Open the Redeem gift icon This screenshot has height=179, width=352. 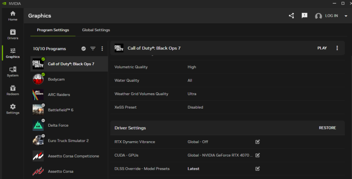(x=13, y=90)
